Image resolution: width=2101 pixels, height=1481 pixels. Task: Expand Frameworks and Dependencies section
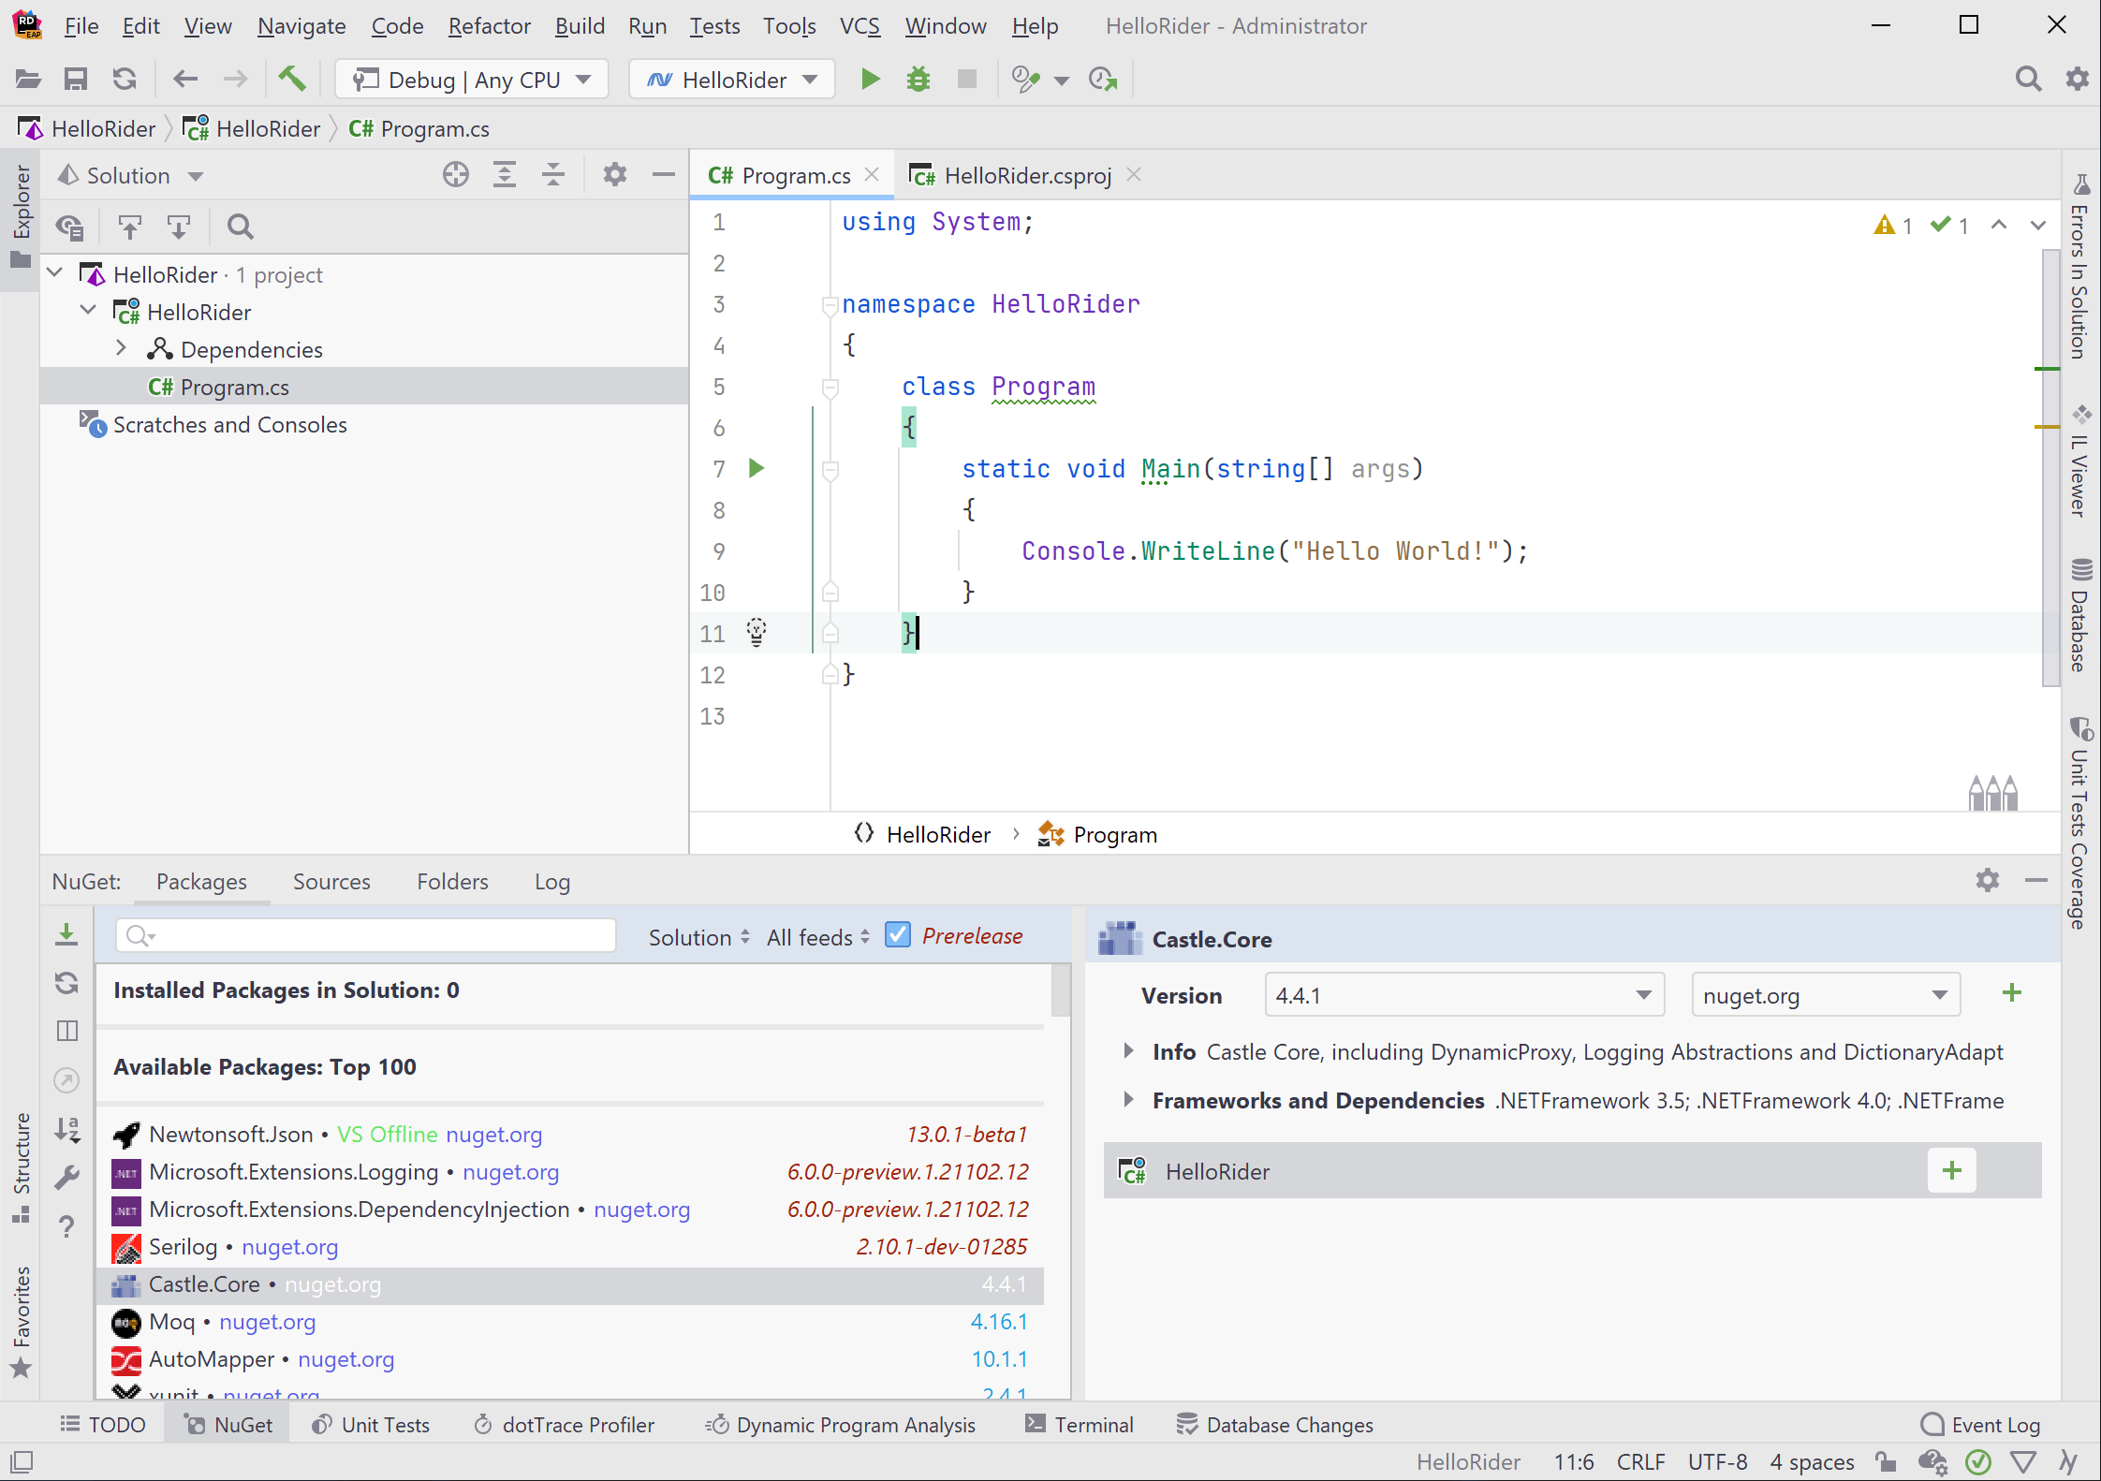point(1128,1100)
